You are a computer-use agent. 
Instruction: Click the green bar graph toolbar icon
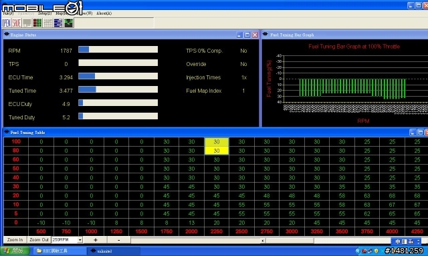(68, 23)
